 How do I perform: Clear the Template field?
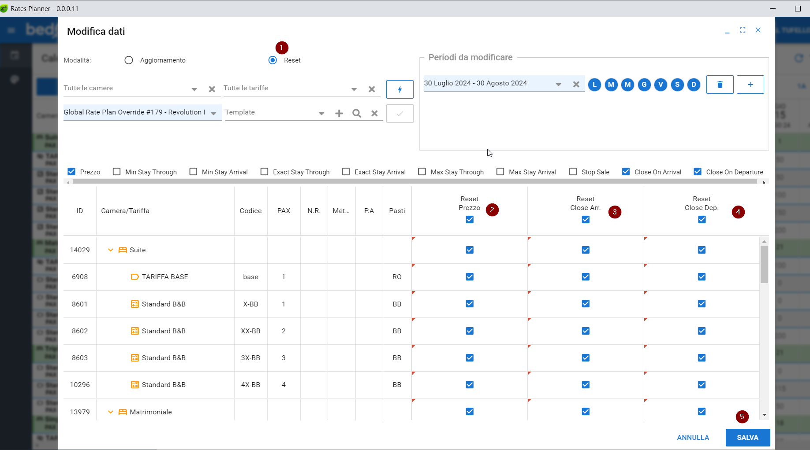374,114
